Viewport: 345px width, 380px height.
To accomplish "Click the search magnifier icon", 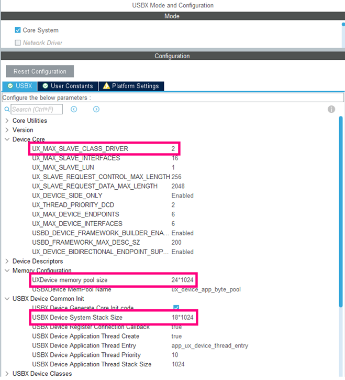I will [x=7, y=110].
